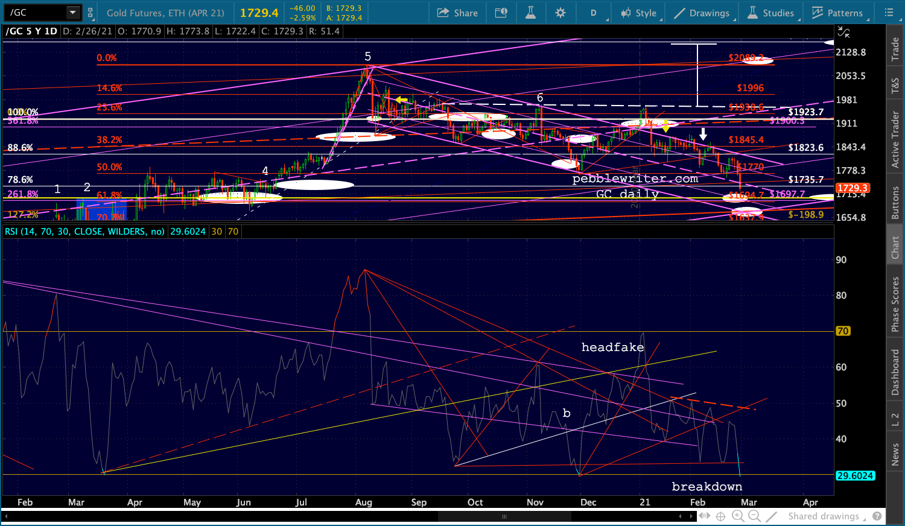Click the 50.0% Fibonacci level label
Viewport: 905px width, 526px height.
click(x=109, y=167)
